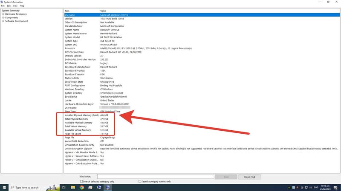The image size is (341, 191).
Task: Select the Hardware Abstraction Layer row
Action: (x=202, y=104)
